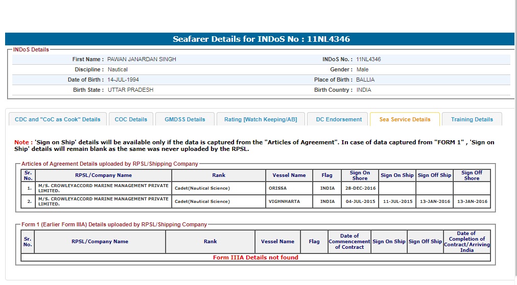Image resolution: width=517 pixels, height=285 pixels.
Task: Click the Date of Commencement of Contract header
Action: [349, 242]
